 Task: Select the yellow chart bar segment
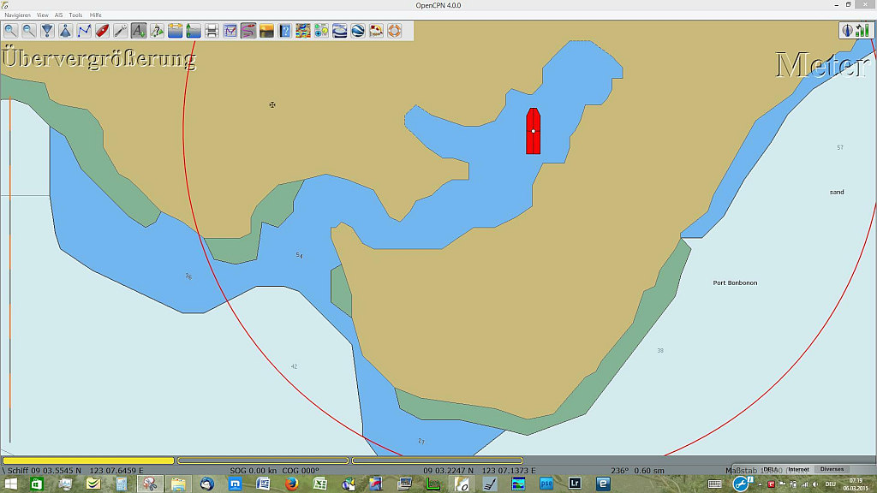click(88, 460)
